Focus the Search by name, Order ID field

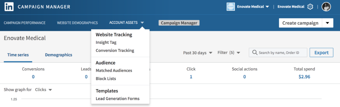tap(278, 53)
